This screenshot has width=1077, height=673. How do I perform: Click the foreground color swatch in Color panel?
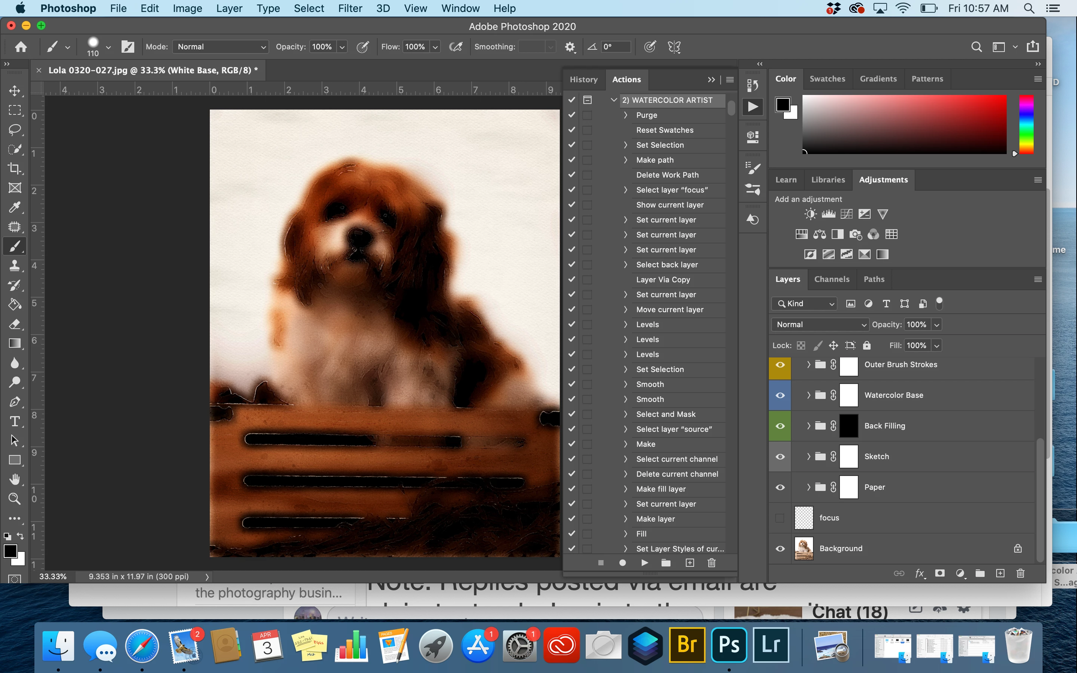click(783, 105)
